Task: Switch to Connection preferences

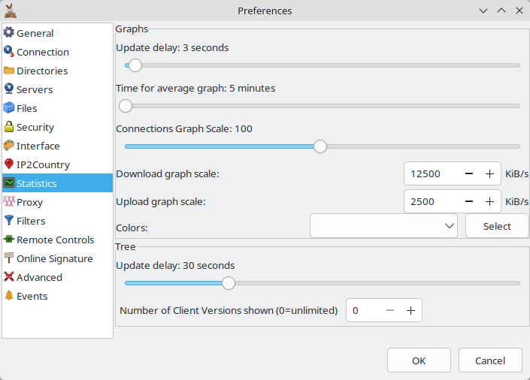Action: (57, 52)
